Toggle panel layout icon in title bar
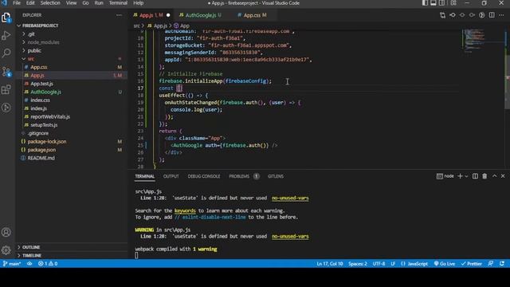This screenshot has height=287, width=510. coord(433,3)
